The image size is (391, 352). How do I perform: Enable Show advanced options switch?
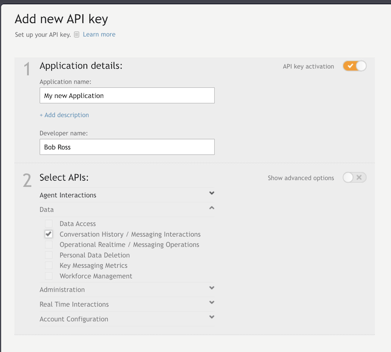tap(354, 178)
